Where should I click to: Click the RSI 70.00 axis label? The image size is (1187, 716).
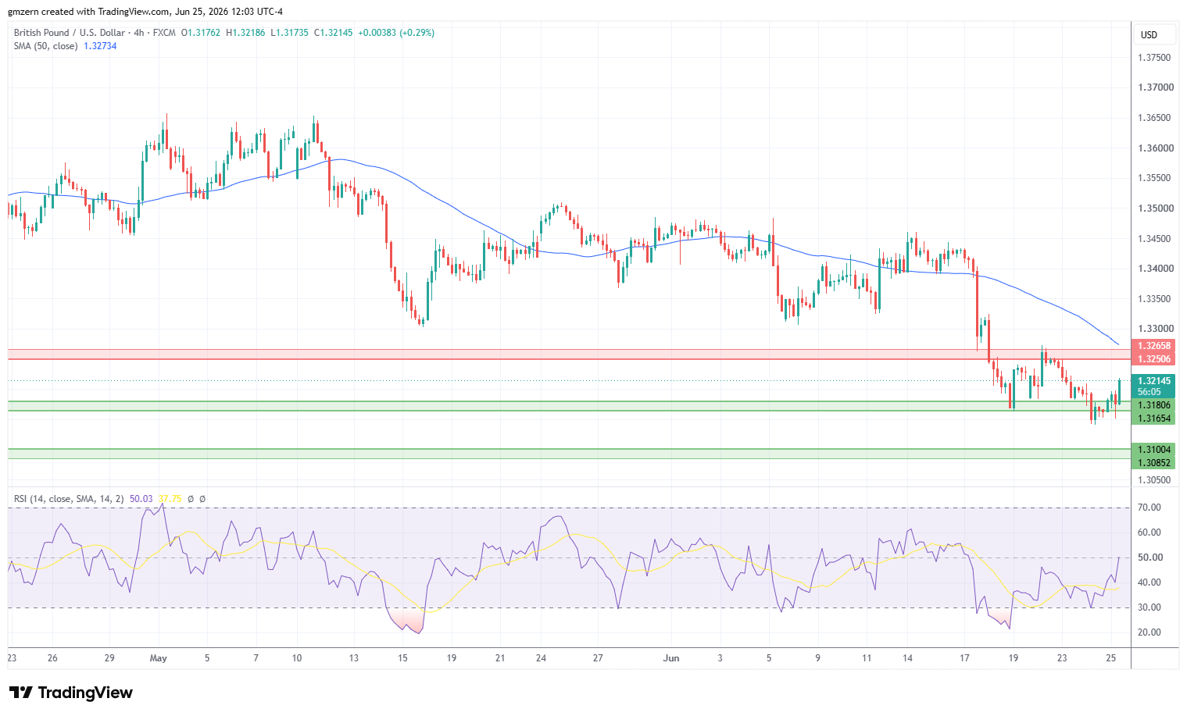click(x=1149, y=508)
